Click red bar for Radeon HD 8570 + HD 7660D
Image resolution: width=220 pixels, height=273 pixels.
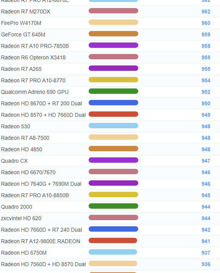[113, 114]
